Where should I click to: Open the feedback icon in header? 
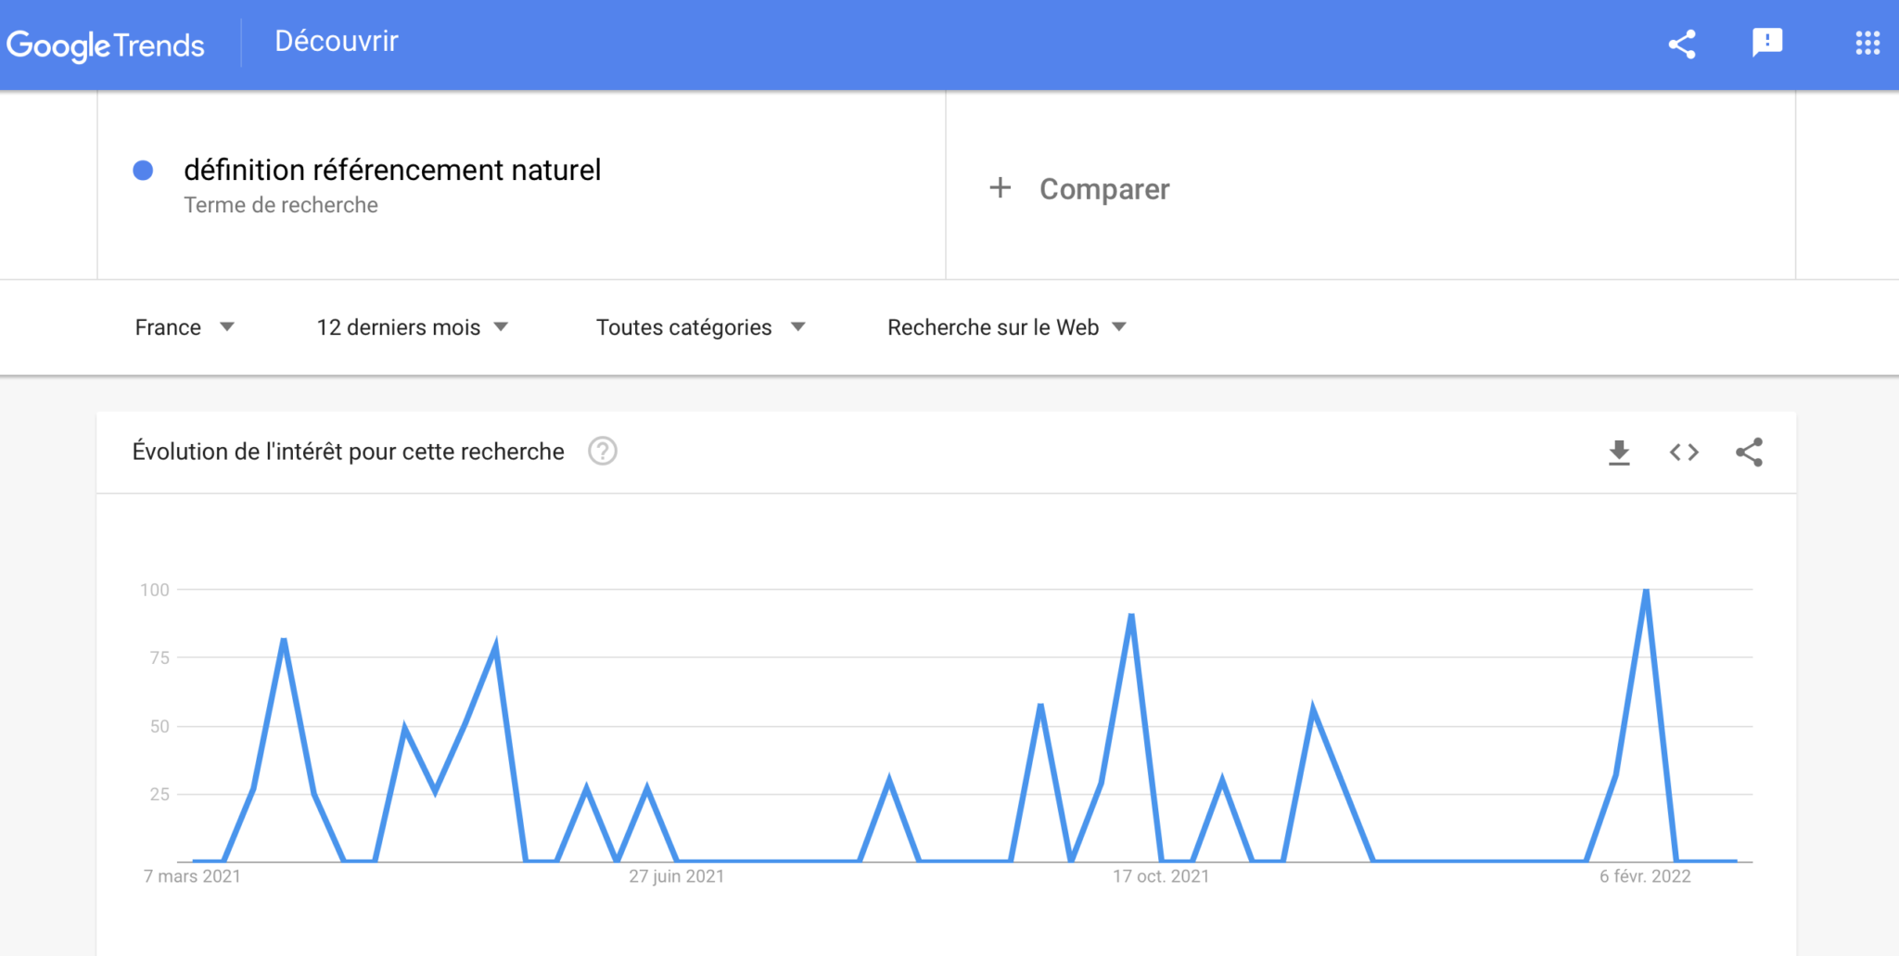pyautogui.click(x=1767, y=43)
